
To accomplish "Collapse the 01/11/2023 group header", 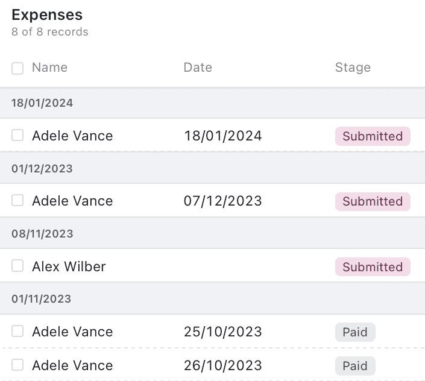I will coord(42,299).
